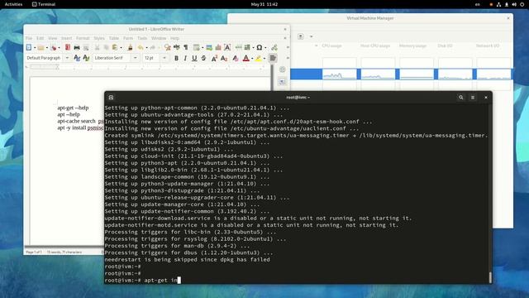The height and width of the screenshot is (298, 529).
Task: Open Find & Replace from Writer toolbar
Action: coord(167,48)
